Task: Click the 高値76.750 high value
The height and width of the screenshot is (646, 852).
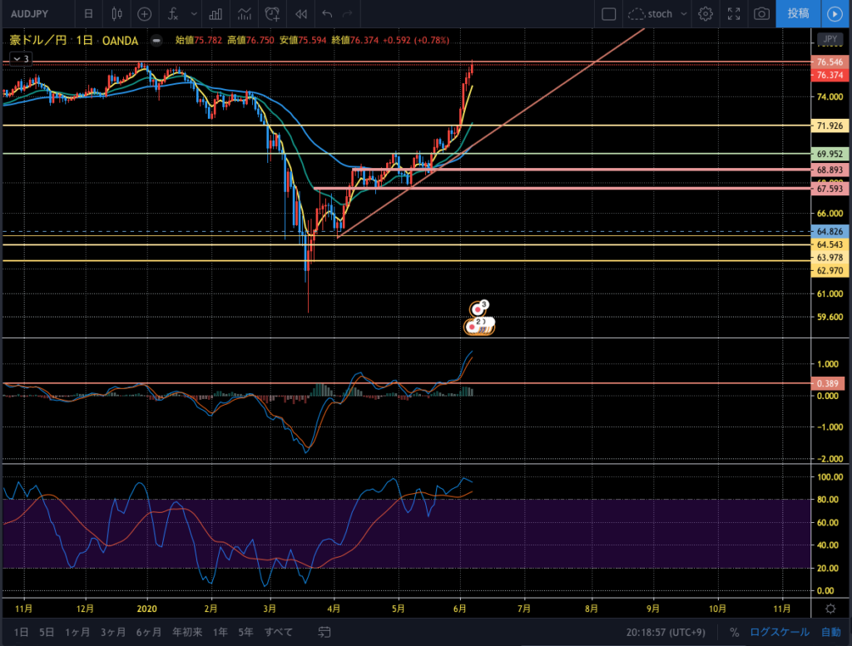Action: click(x=250, y=40)
